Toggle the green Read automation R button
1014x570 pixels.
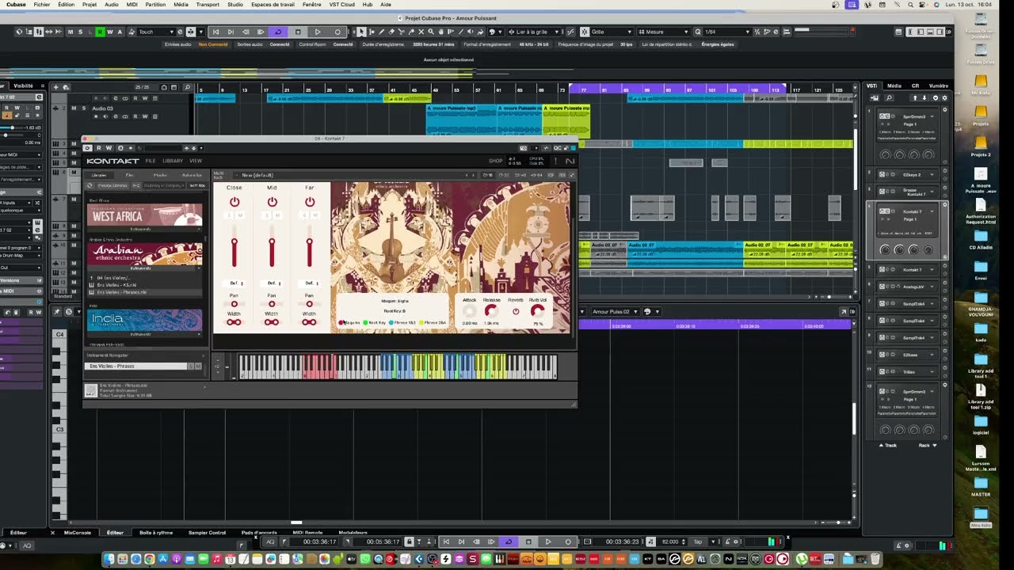click(100, 32)
